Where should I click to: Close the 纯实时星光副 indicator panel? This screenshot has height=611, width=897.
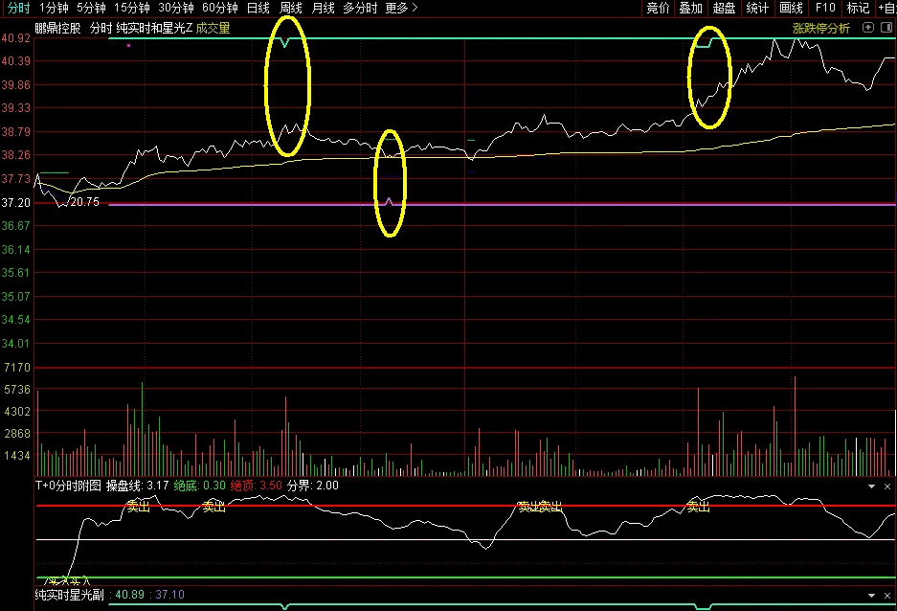887,595
